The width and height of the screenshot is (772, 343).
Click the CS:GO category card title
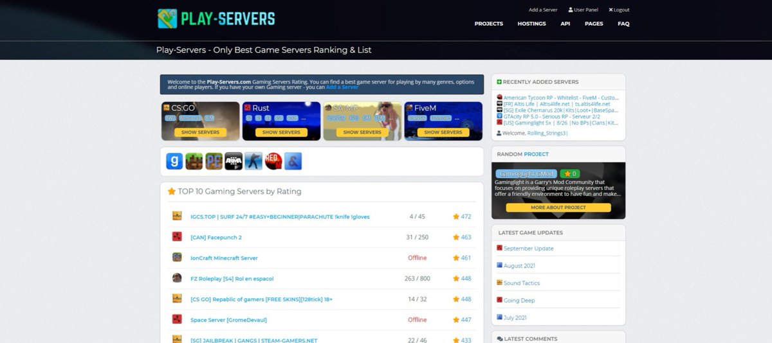182,108
